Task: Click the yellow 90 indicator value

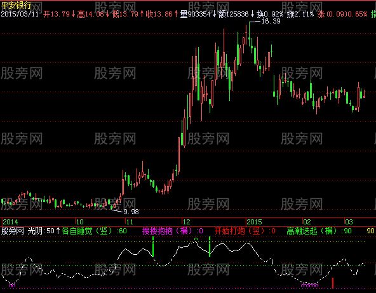Action: (x=370, y=231)
